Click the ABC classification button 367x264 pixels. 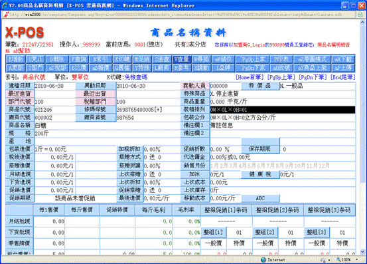[260, 198]
